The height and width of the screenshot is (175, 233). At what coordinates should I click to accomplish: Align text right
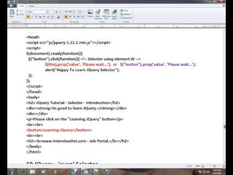[74, 17]
